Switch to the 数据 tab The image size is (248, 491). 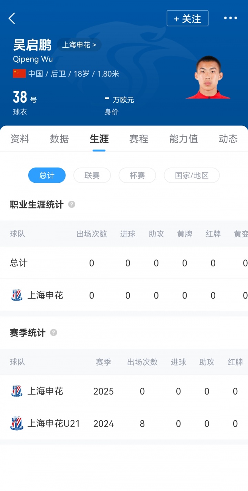59,139
